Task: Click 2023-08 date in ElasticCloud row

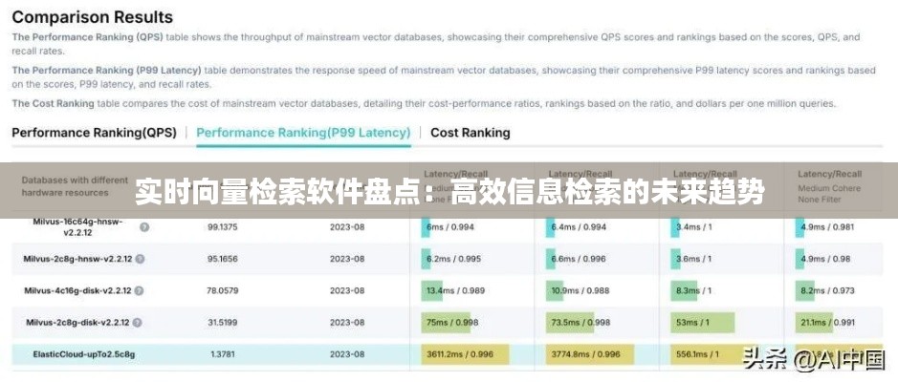Action: click(347, 354)
